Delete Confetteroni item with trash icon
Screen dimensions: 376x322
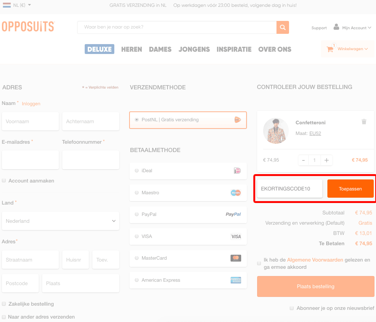pos(364,122)
